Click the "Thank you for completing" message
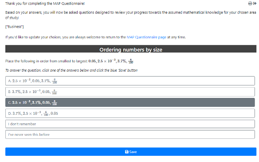 (45, 4)
